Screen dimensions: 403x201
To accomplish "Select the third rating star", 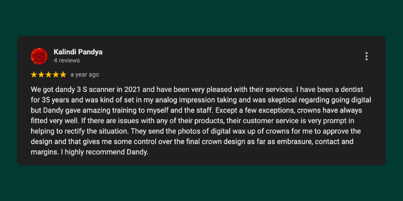I will (48, 75).
